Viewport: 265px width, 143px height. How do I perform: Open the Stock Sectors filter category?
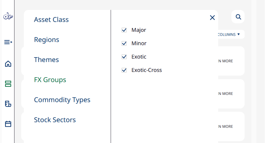[x=55, y=120]
